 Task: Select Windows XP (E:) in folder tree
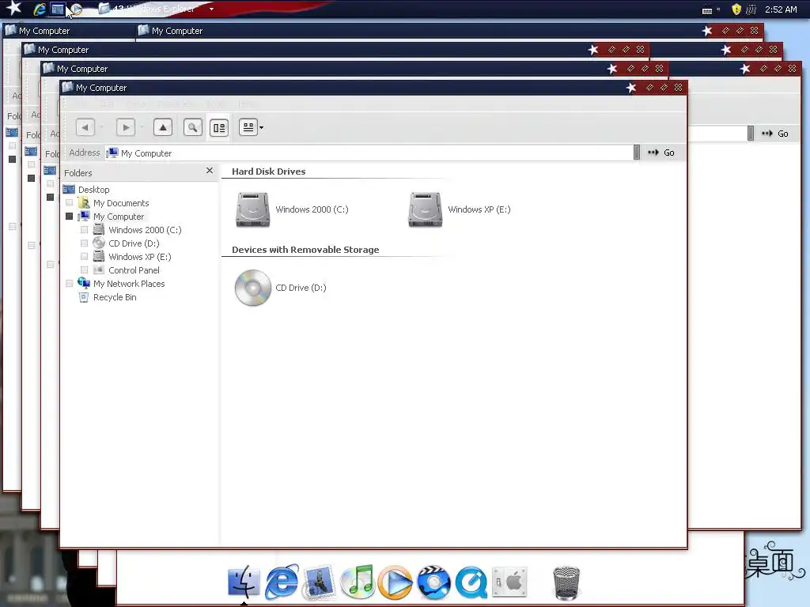click(139, 257)
